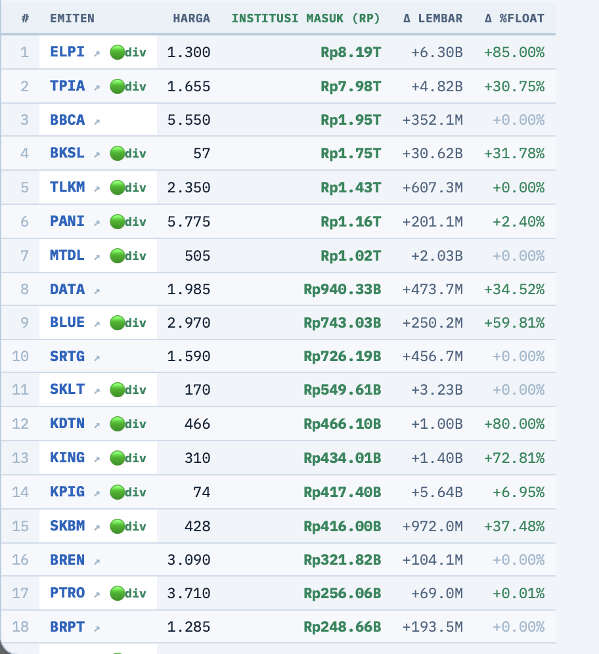
Task: Open the SKLT ticker link
Action: (67, 389)
